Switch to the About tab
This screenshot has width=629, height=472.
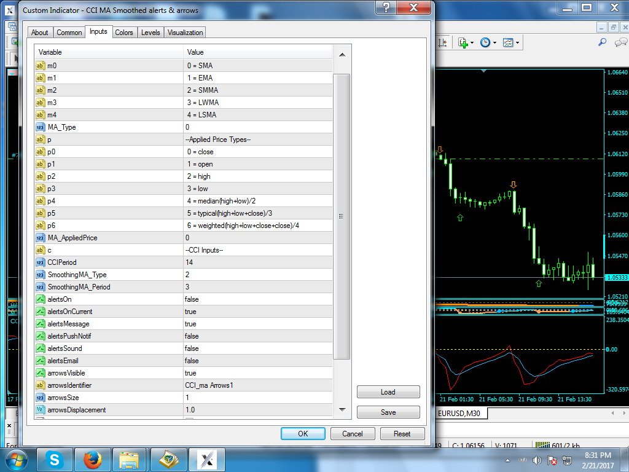point(40,33)
